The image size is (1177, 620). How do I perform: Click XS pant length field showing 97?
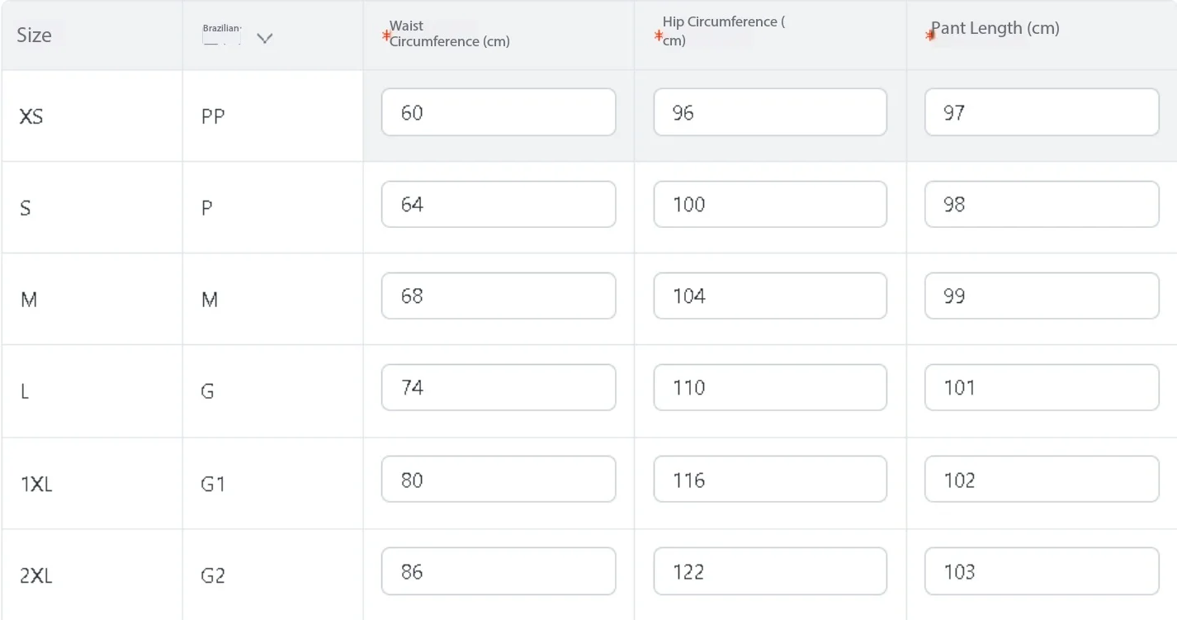(1042, 112)
